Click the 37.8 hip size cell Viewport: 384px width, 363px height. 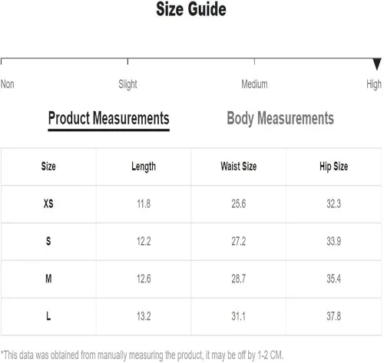pos(333,316)
